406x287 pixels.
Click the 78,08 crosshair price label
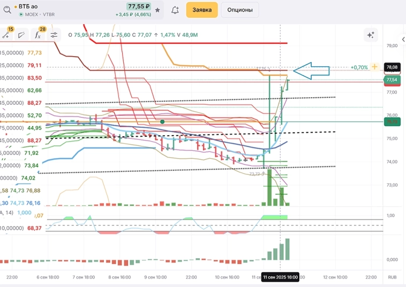(x=392, y=67)
